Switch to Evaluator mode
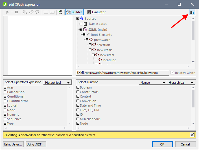199x150 pixels. click(x=97, y=12)
